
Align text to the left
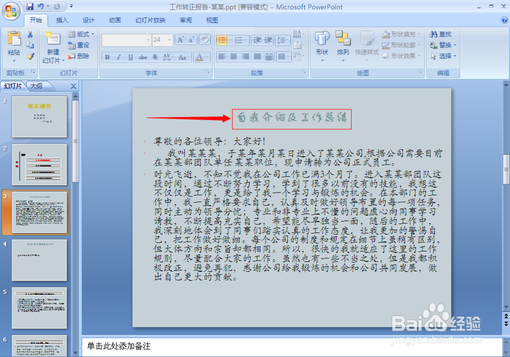[x=222, y=57]
